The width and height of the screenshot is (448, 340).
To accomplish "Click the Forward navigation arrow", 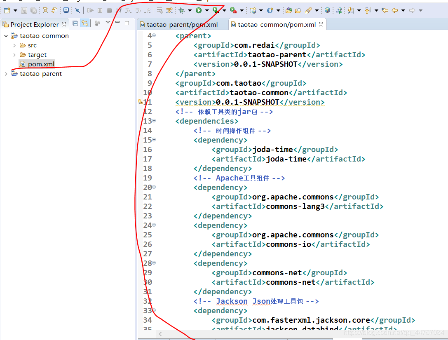I will pyautogui.click(x=412, y=11).
